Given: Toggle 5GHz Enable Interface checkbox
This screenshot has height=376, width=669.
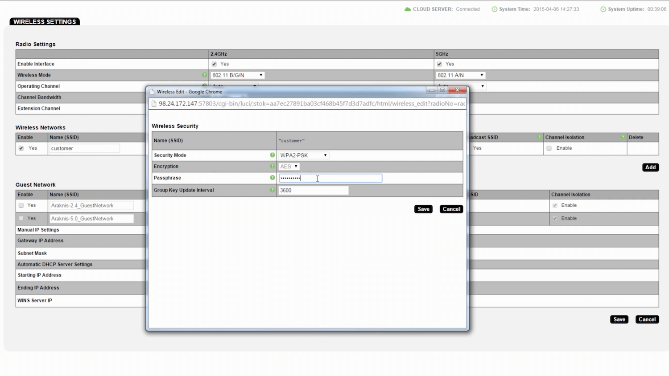Looking at the screenshot, I should point(439,64).
